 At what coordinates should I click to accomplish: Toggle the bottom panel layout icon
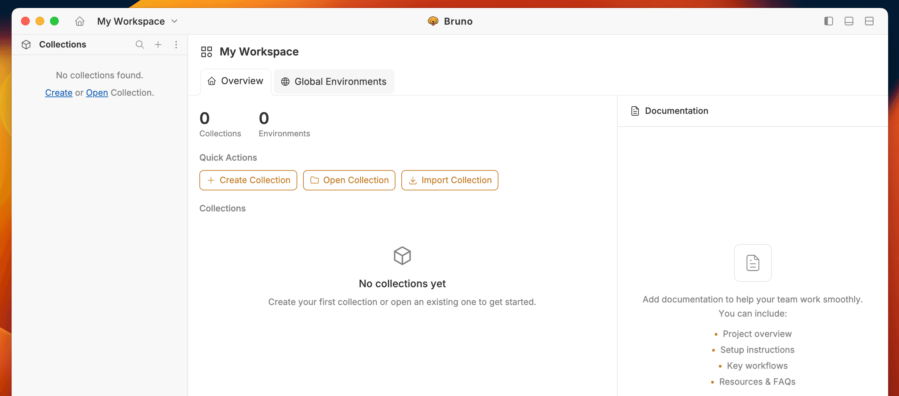849,21
